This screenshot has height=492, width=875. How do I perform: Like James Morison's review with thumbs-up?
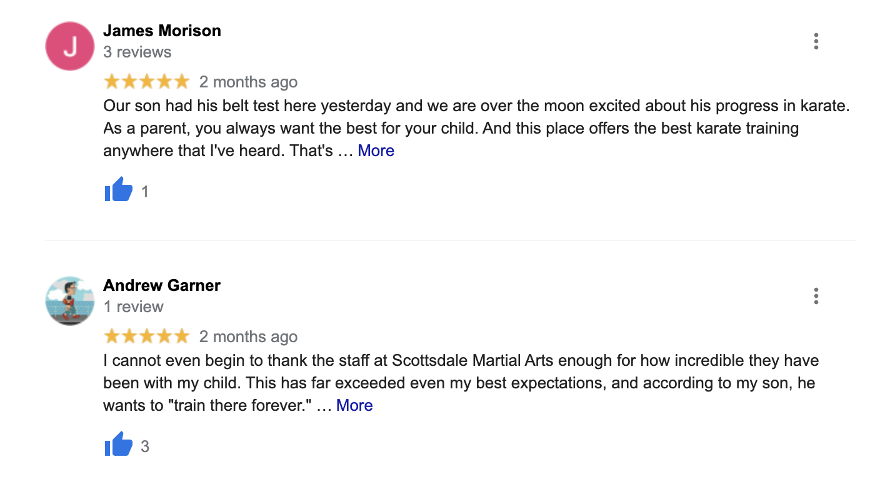tap(119, 190)
